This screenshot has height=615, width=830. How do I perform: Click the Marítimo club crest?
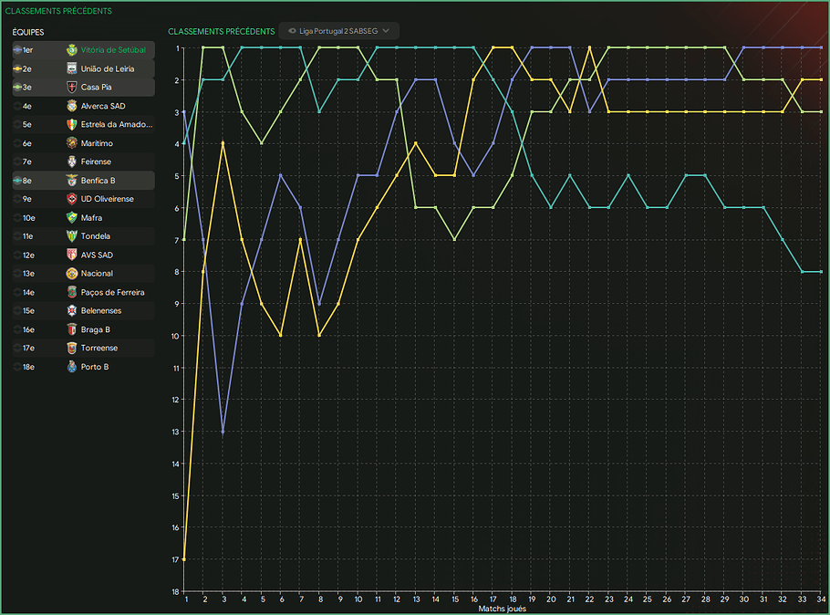72,143
